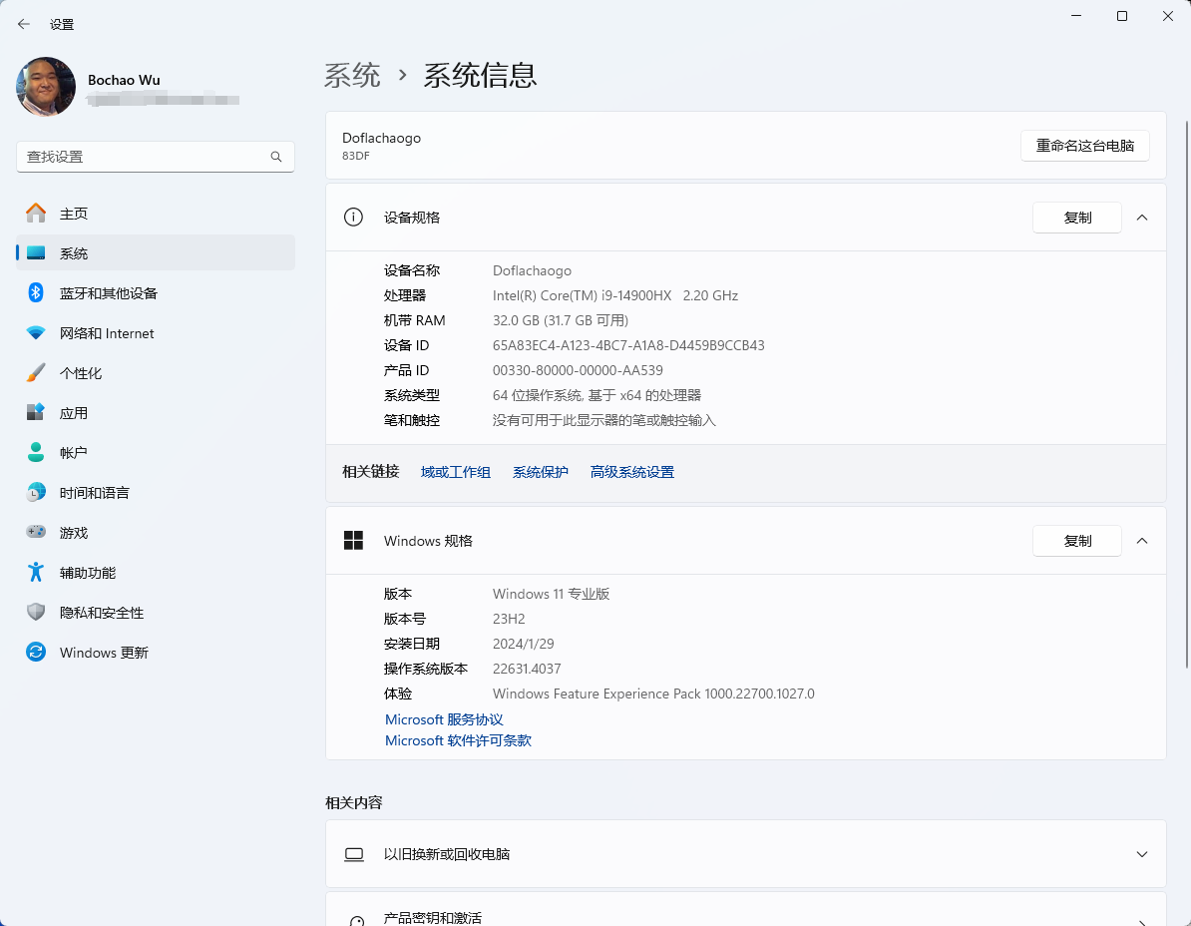The width and height of the screenshot is (1191, 926).
Task: Click the Windows logo beside Windows 规格
Action: point(353,540)
